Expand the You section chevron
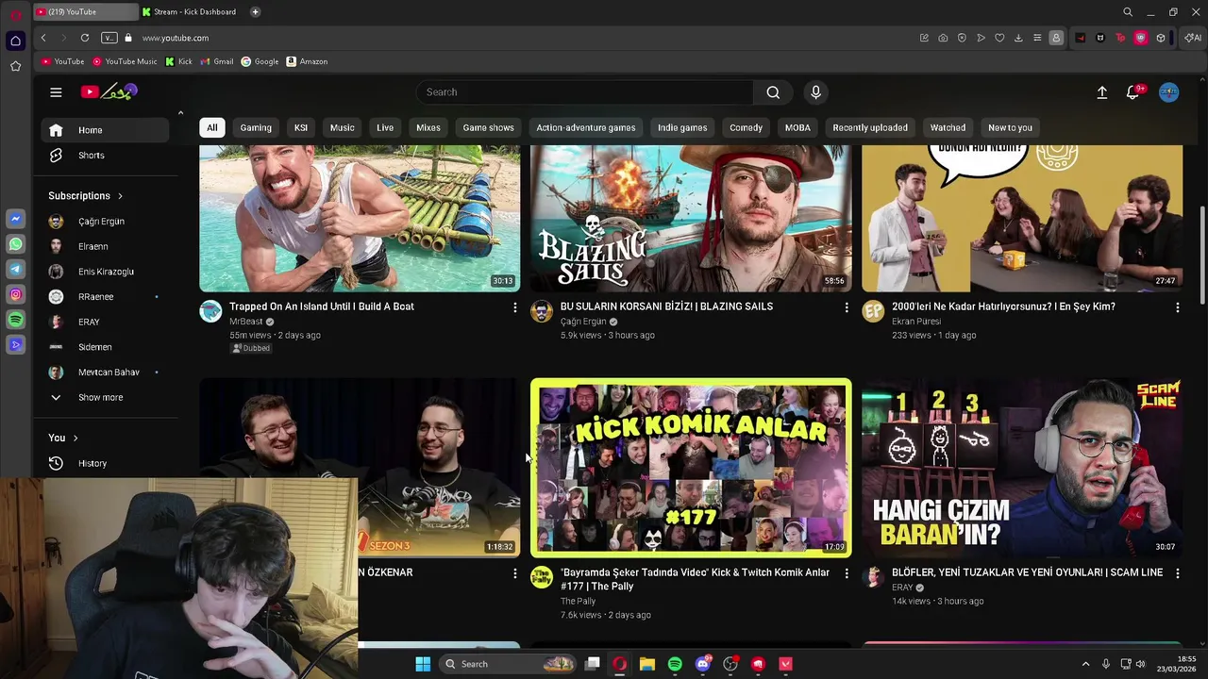The height and width of the screenshot is (679, 1208). pos(75,438)
